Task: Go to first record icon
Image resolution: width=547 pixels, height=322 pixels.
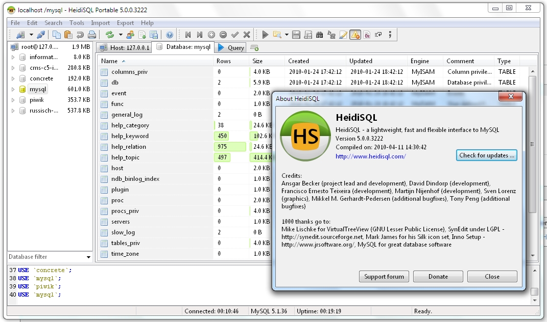Action: pyautogui.click(x=188, y=35)
